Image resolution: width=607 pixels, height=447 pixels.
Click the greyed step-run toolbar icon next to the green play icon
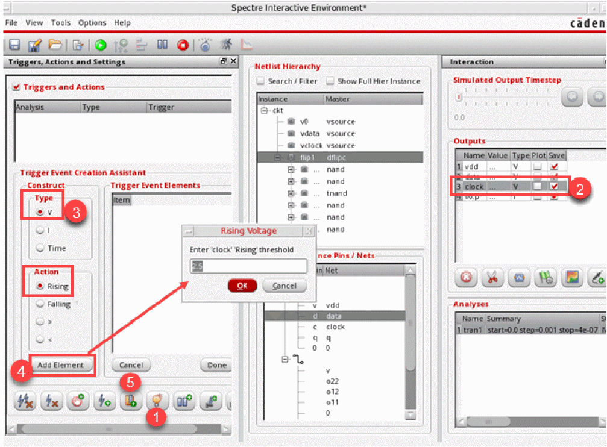point(121,45)
